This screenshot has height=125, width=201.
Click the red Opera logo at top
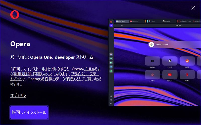(x=15, y=14)
